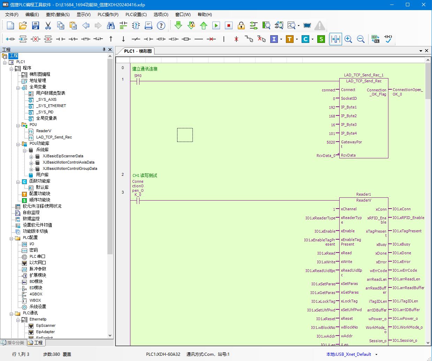The image size is (432, 361).
Task: Toggle the ladder/instruction list conversion button
Action: 375,39
